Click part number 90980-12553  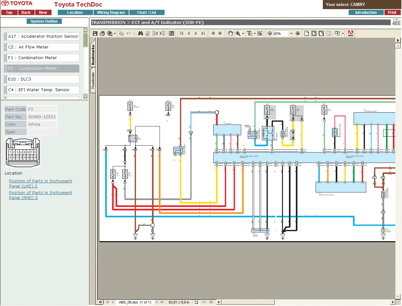(x=42, y=117)
